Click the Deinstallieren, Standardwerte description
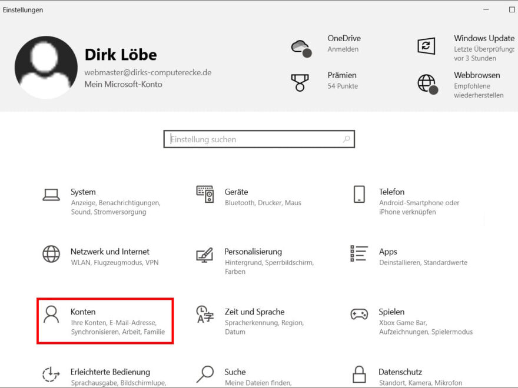This screenshot has height=388, width=518. point(423,263)
